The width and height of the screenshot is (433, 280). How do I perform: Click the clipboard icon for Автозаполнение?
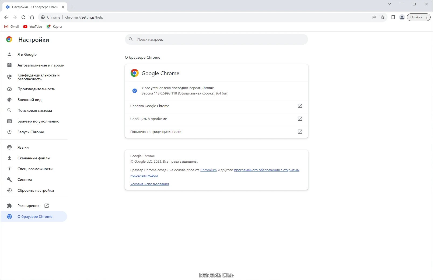(9, 65)
